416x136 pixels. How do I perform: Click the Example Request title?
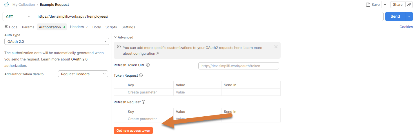pos(55,5)
